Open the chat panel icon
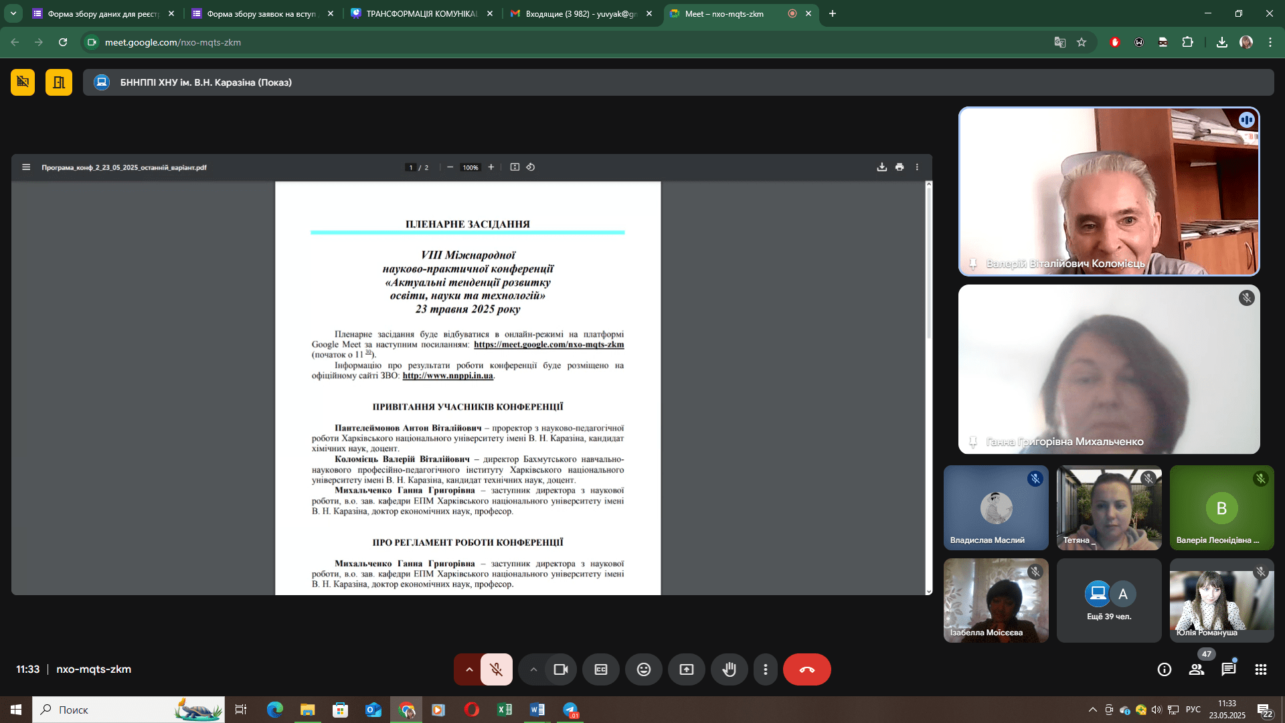 pos(1228,669)
